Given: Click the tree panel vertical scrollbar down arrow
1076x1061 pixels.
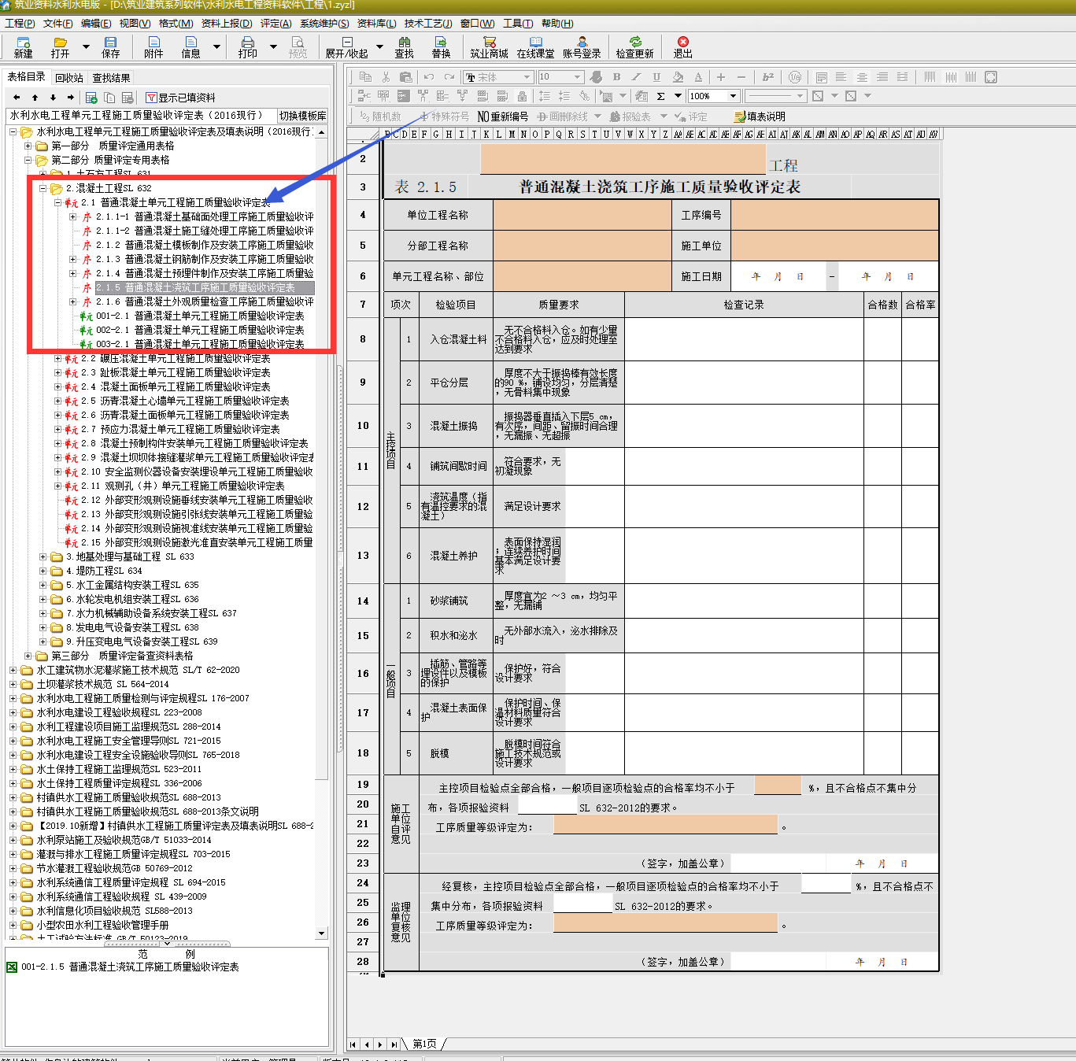Looking at the screenshot, I should pyautogui.click(x=321, y=933).
